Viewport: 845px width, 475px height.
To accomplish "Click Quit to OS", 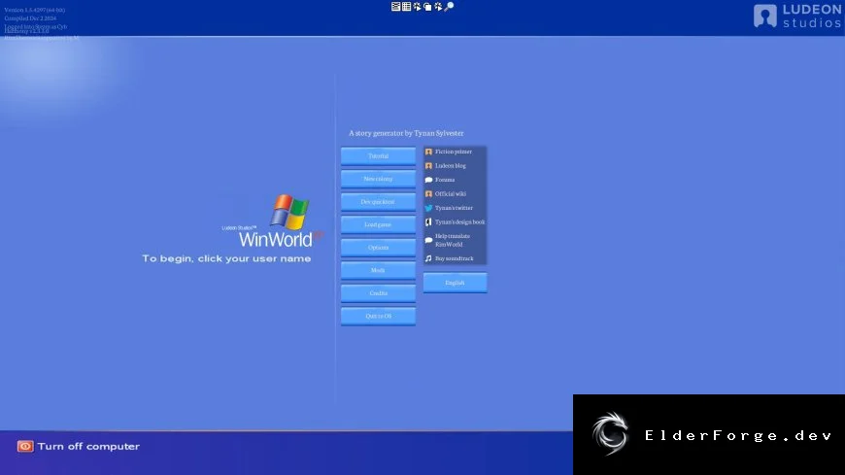I will tap(378, 316).
